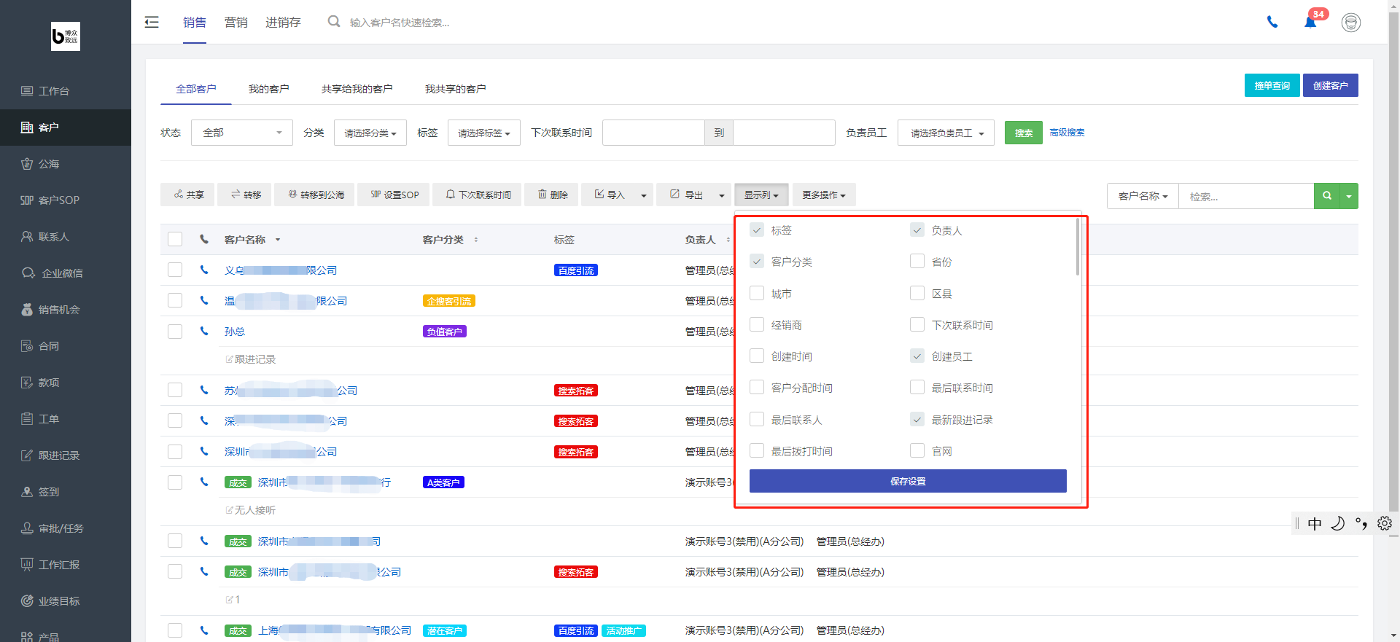Click the green 搜索 button

point(1024,133)
